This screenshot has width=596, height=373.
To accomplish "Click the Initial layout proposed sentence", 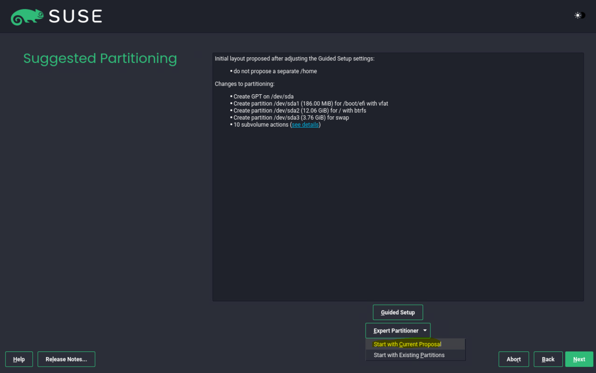I will click(x=295, y=59).
